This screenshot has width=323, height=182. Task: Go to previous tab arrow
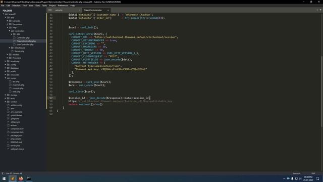pos(49,10)
